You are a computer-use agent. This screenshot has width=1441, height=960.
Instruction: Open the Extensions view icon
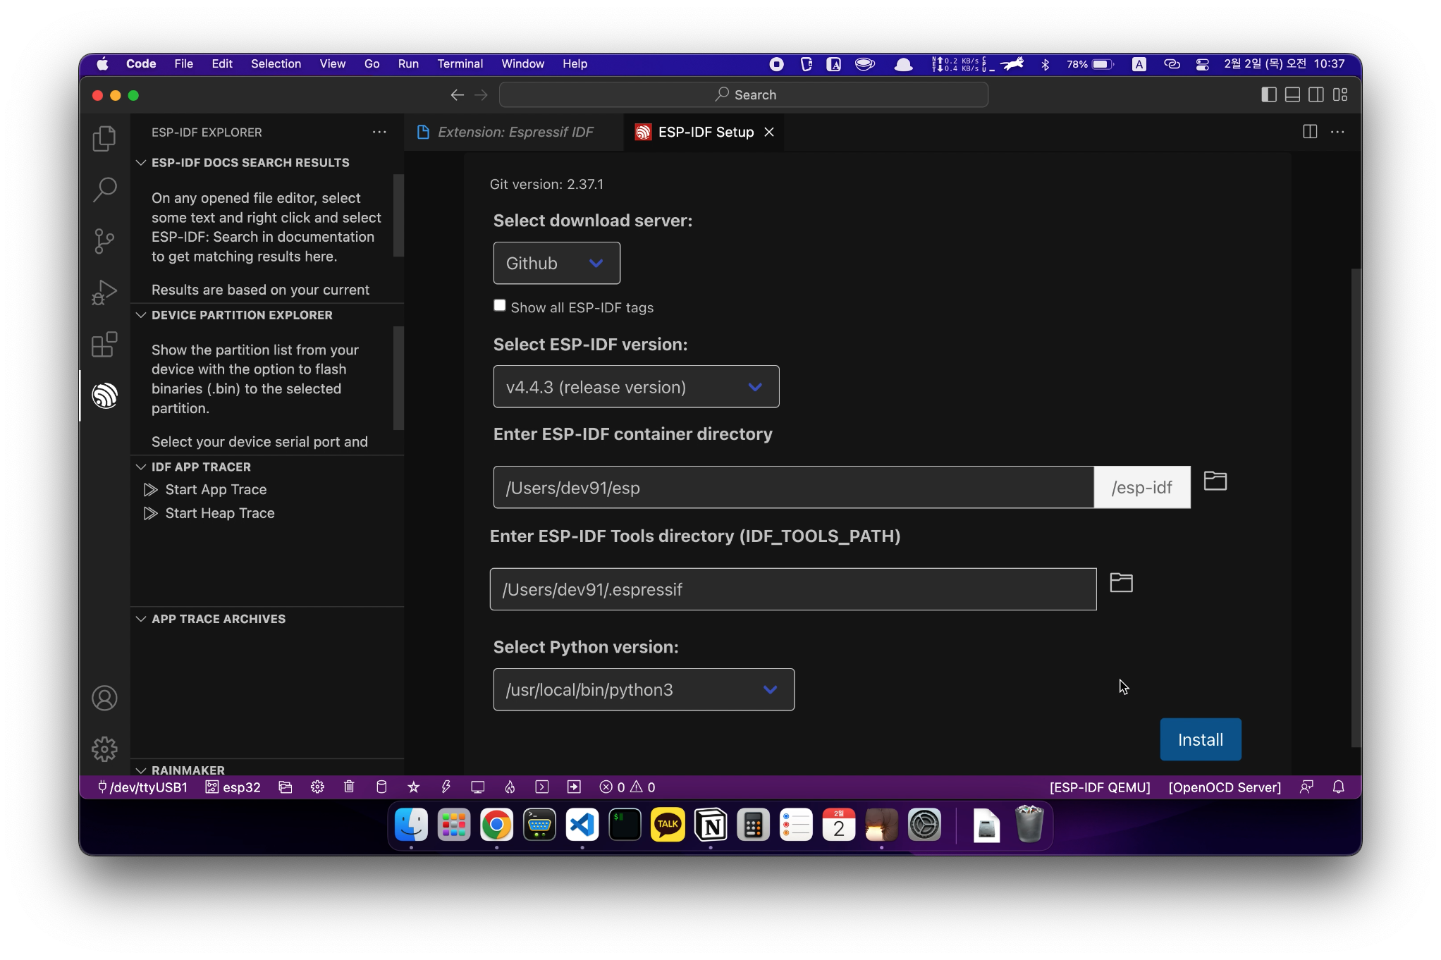(104, 345)
